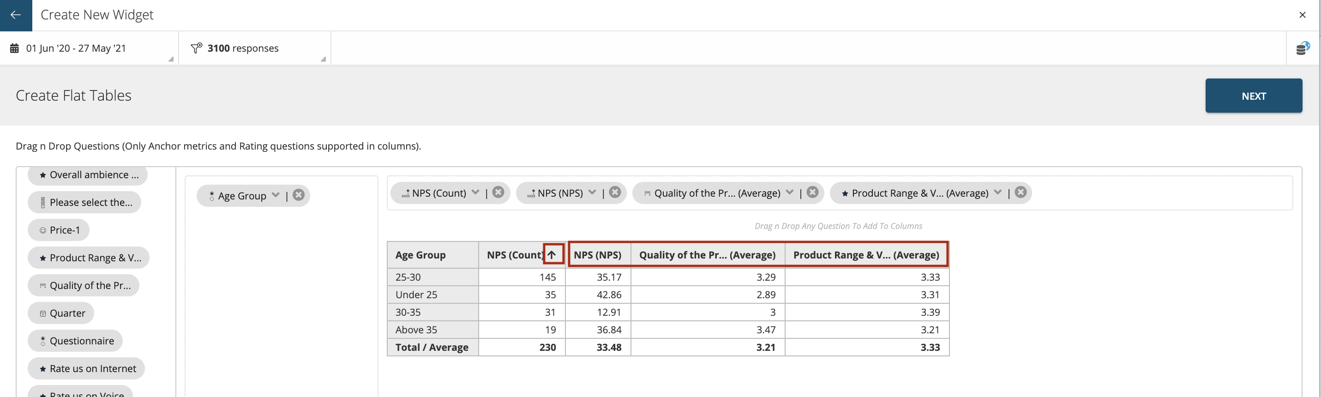Viewport: 1321px width, 397px height.
Task: Open the date range 01 Jun '20 - 27 May '21
Action: click(89, 48)
